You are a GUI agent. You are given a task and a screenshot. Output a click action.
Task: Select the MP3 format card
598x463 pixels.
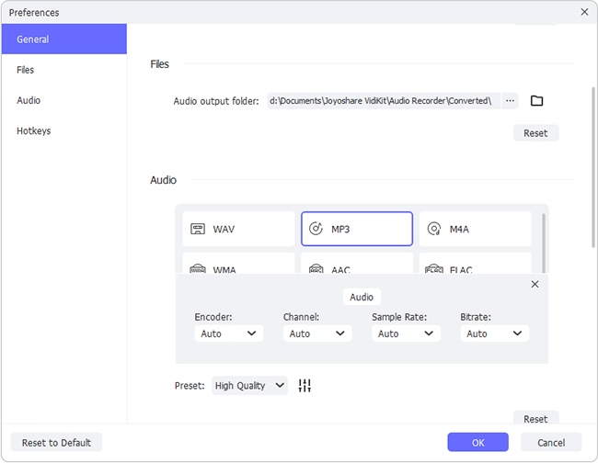coord(357,229)
